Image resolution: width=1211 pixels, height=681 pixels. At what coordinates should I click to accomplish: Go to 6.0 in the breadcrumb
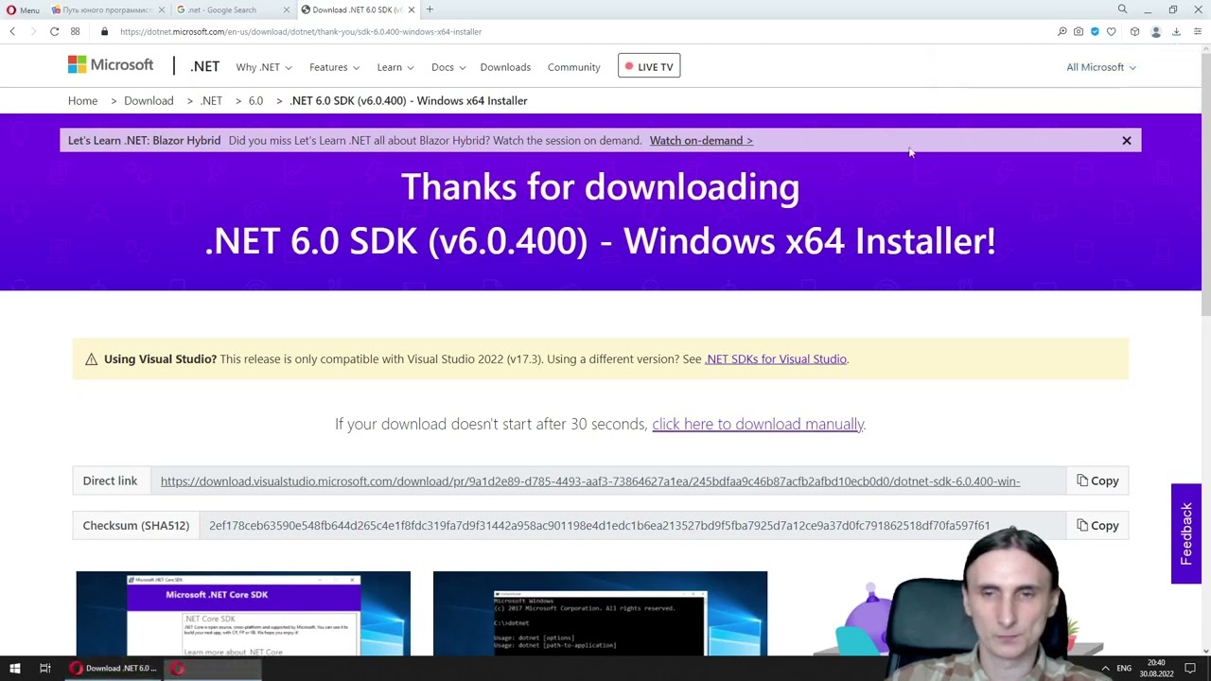click(x=255, y=100)
